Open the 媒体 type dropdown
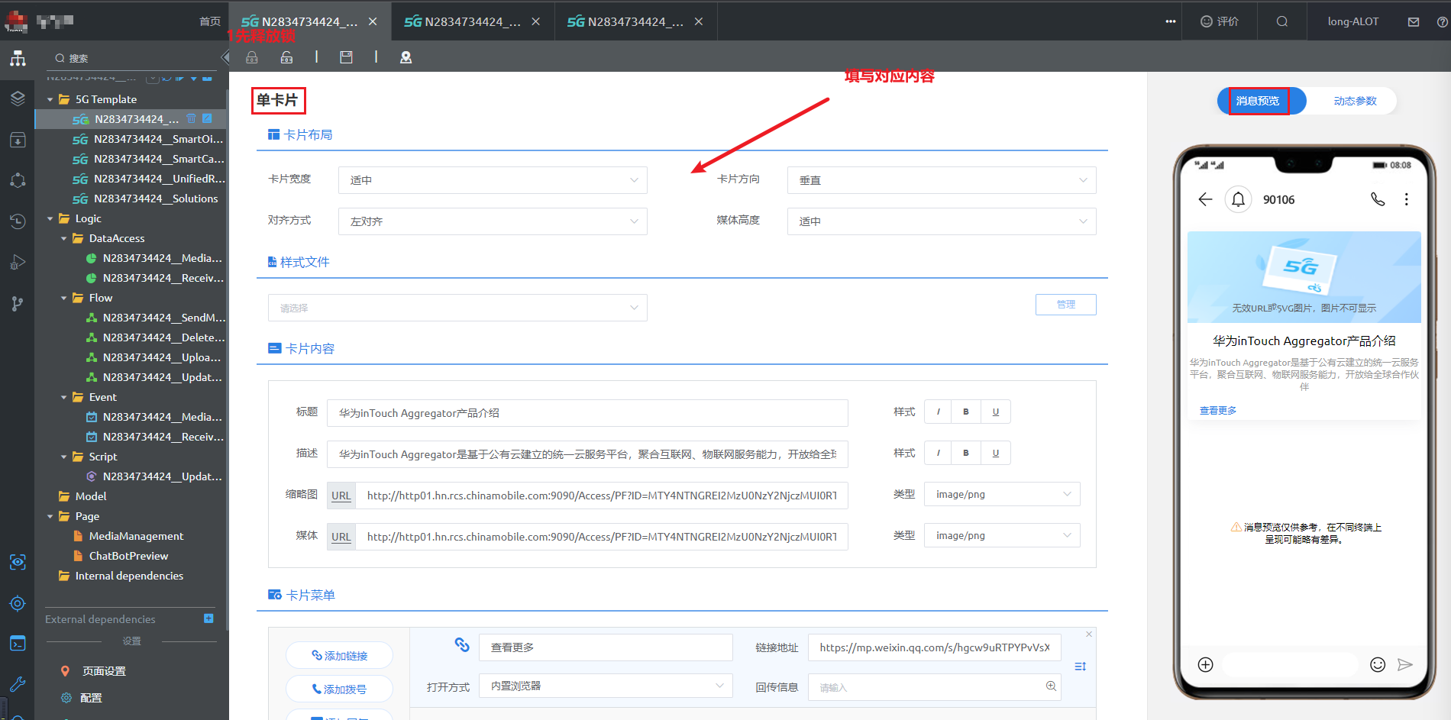 1002,536
